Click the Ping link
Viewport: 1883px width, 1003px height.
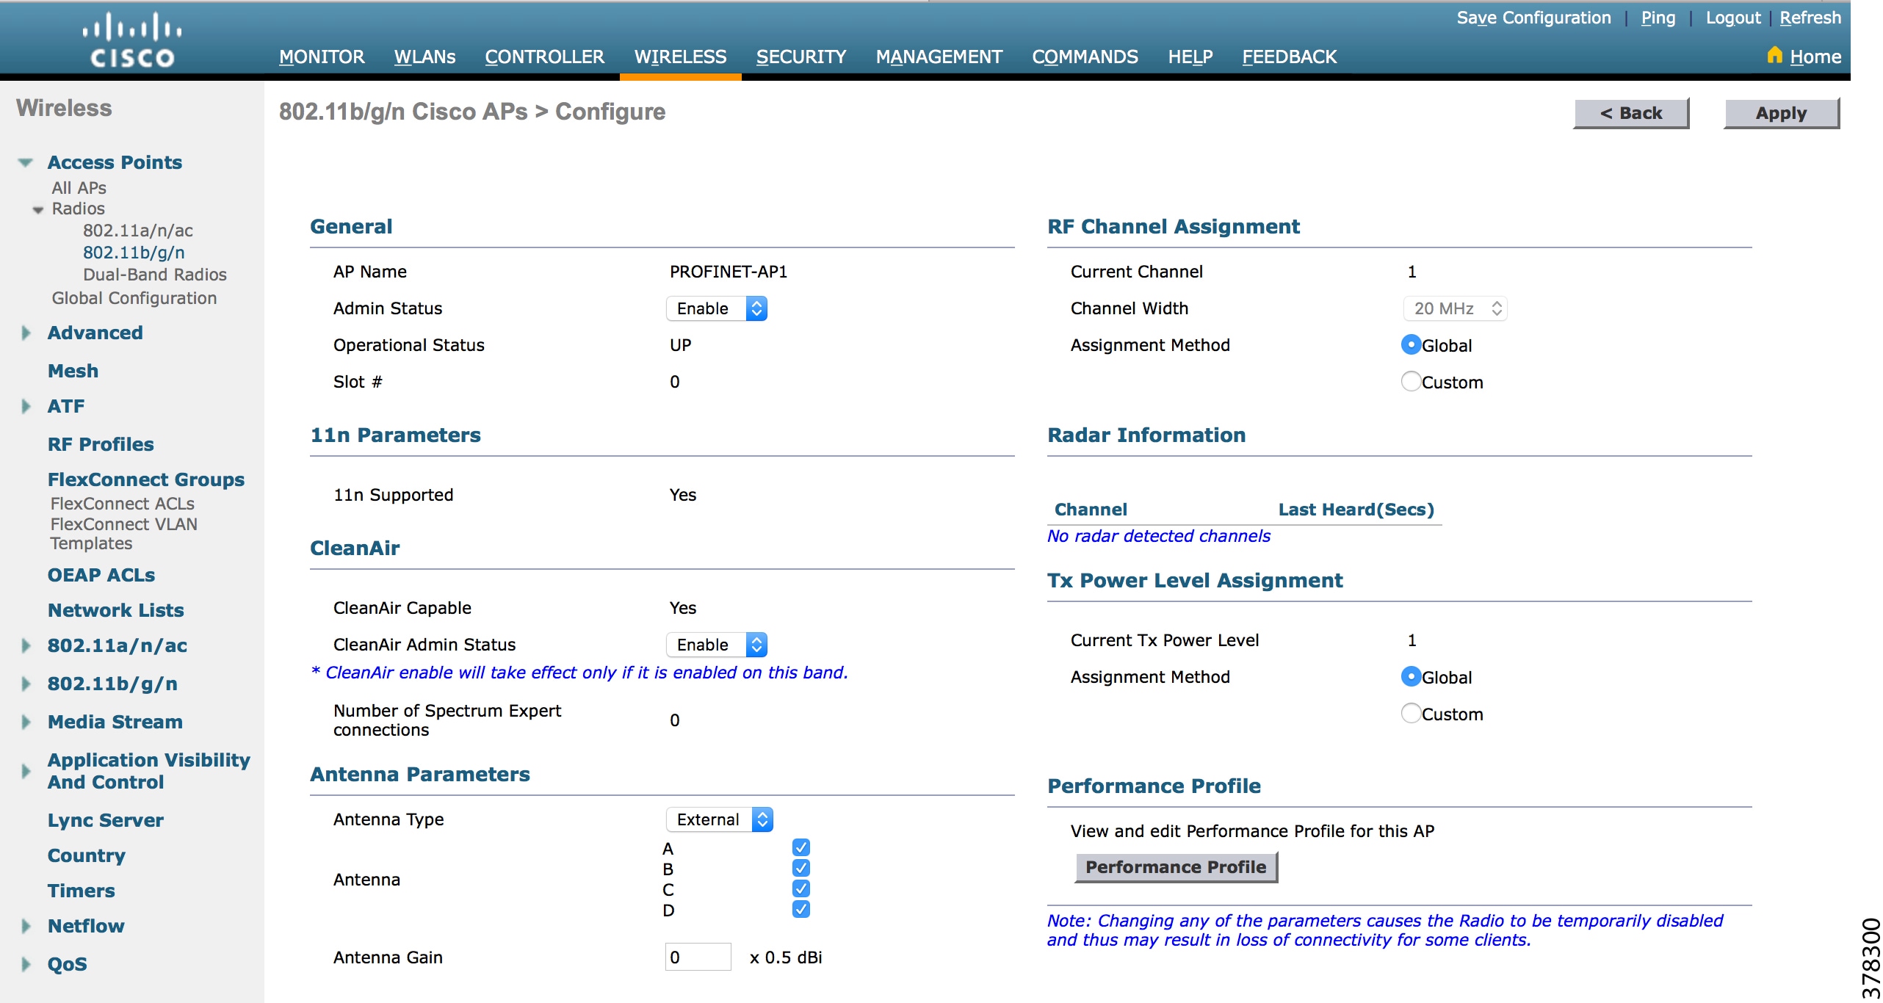click(x=1658, y=18)
